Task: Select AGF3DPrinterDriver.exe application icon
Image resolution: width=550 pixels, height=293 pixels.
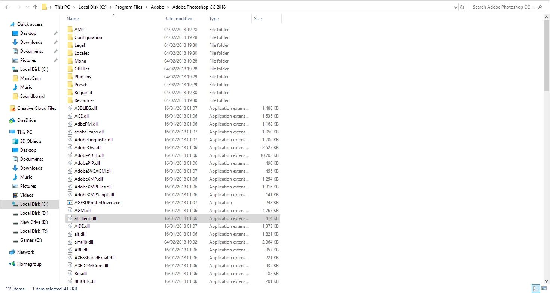Action: [x=70, y=203]
